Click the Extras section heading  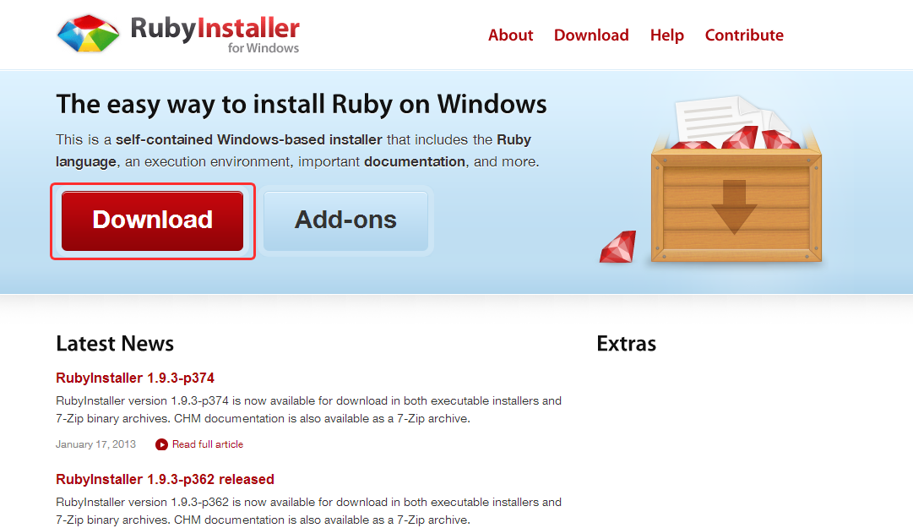[626, 344]
